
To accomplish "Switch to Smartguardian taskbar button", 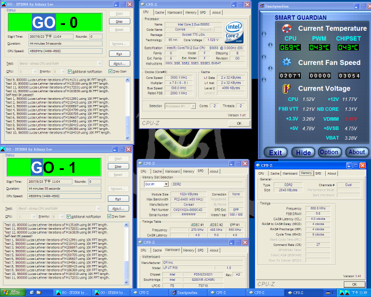I will pos(188,293).
